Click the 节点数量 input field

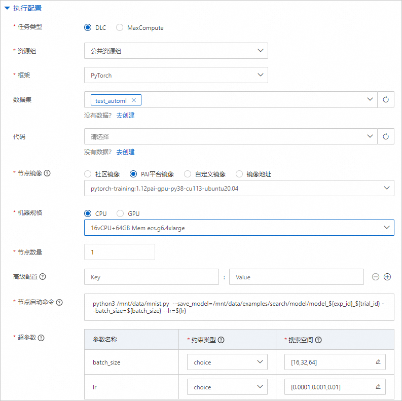pyautogui.click(x=120, y=252)
